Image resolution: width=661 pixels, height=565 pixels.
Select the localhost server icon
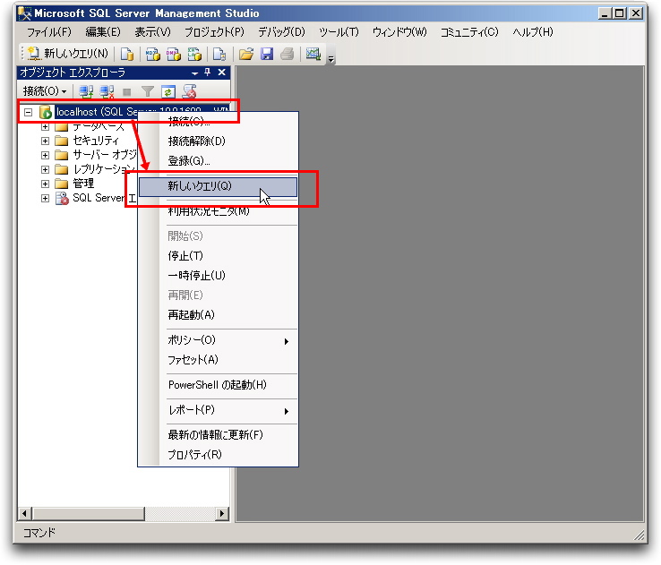(46, 112)
